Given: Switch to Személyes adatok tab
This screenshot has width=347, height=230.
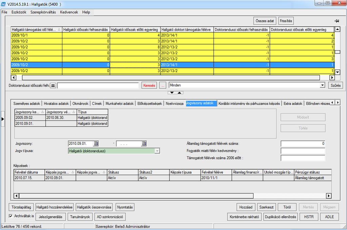Looking at the screenshot, I should (x=26, y=103).
